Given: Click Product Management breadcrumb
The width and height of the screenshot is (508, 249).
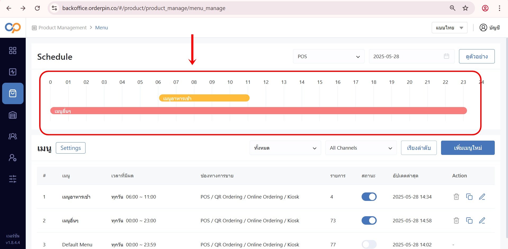Looking at the screenshot, I should pos(62,28).
